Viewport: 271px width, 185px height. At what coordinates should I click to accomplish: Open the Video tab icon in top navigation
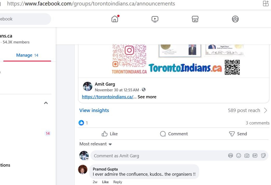[x=155, y=19]
